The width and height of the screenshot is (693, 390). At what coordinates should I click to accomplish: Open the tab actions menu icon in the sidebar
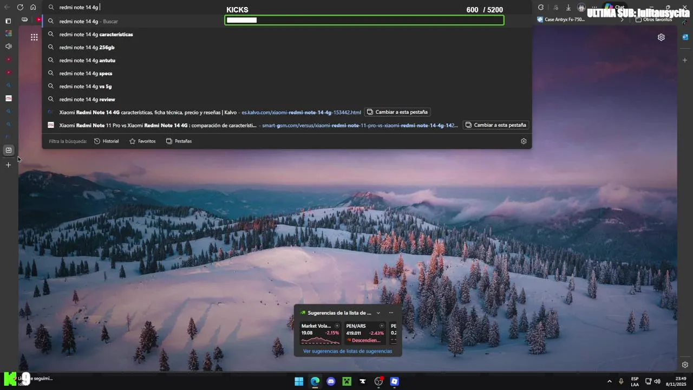pyautogui.click(x=8, y=21)
